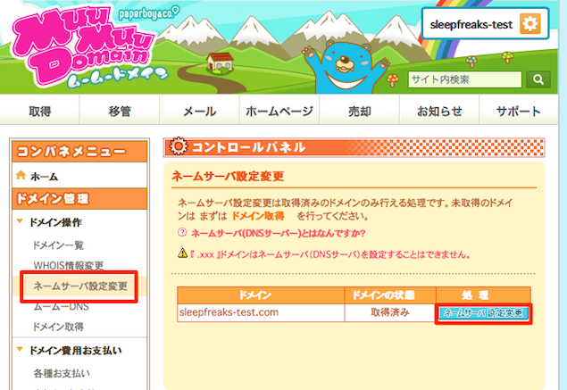This screenshot has width=567, height=390.
Task: Go to ホーム in sidebar
Action: click(44, 177)
